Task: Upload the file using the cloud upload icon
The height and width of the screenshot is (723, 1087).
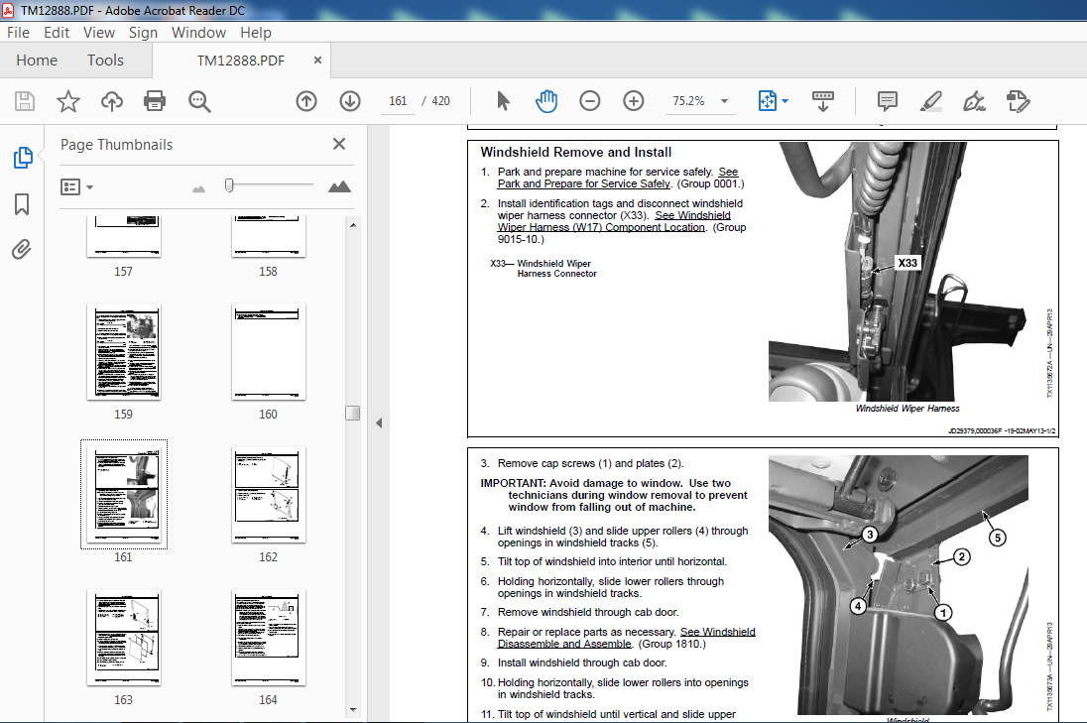Action: [112, 101]
